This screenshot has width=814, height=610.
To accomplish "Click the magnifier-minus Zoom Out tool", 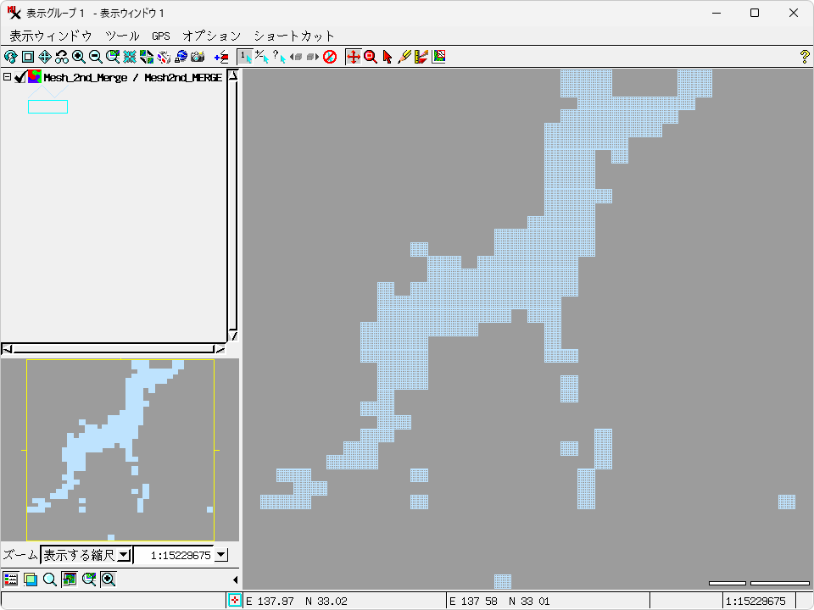I will (x=96, y=57).
